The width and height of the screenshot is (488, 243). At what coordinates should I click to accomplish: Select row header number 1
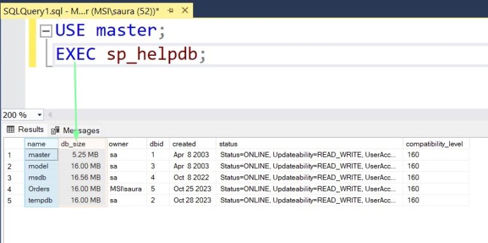pos(15,155)
